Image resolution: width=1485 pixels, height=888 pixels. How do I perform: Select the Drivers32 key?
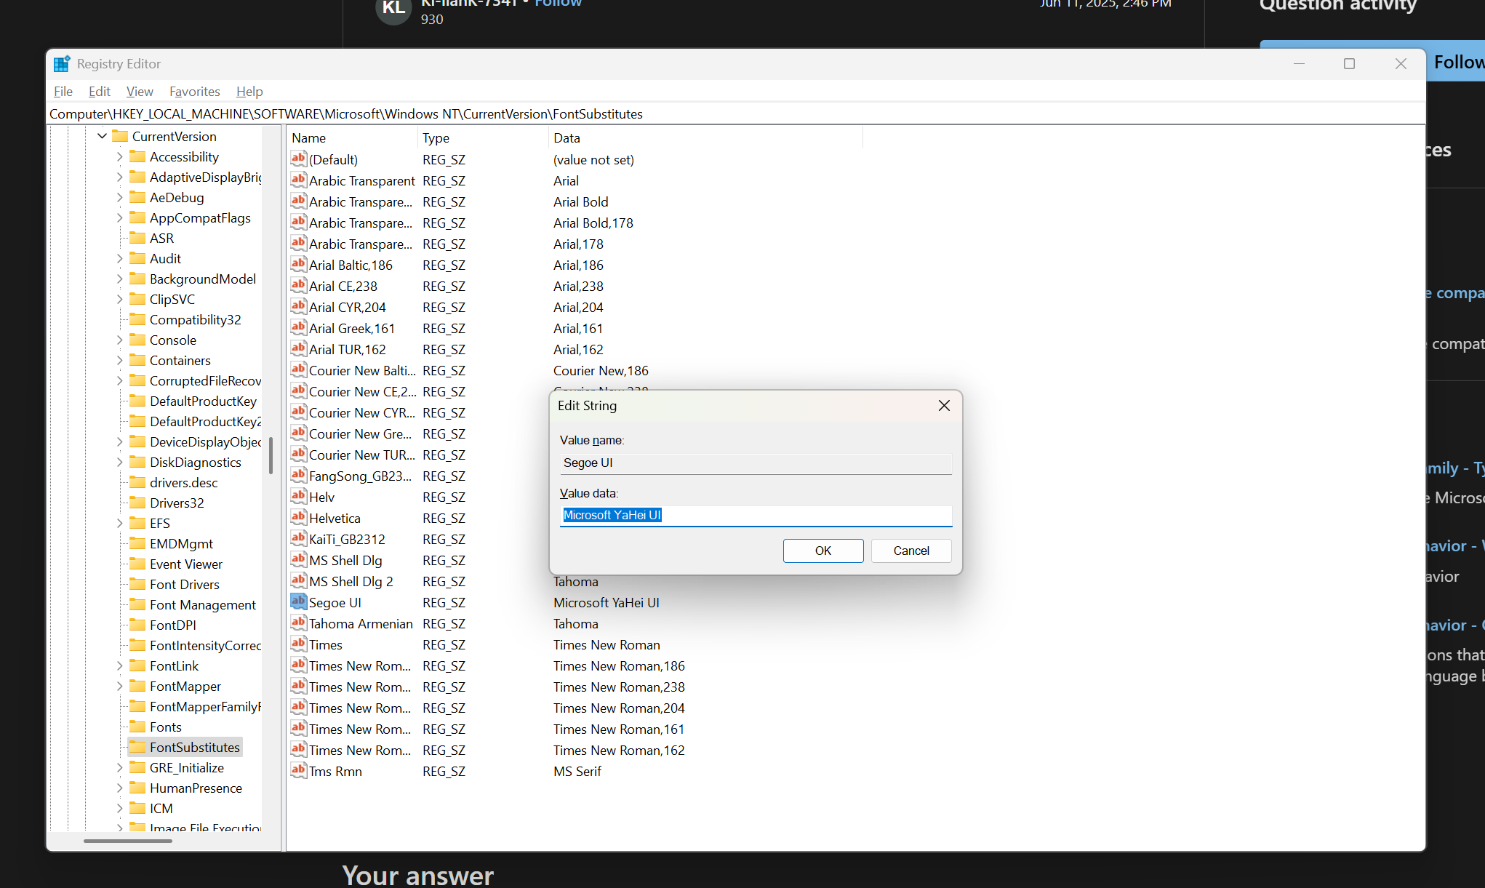point(177,503)
